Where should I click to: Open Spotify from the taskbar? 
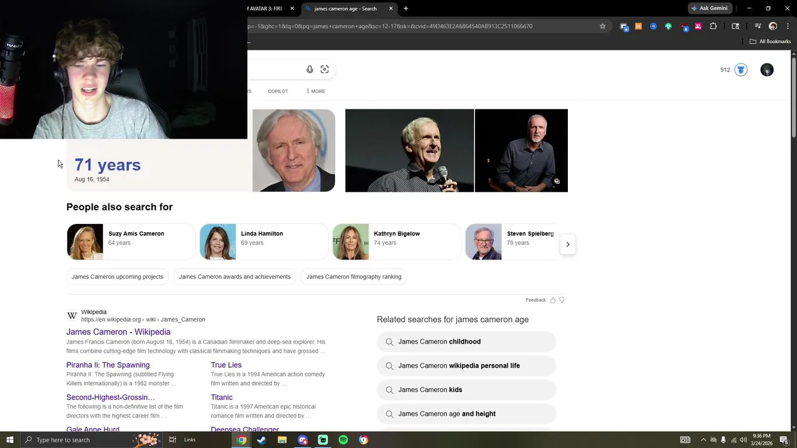(x=343, y=440)
